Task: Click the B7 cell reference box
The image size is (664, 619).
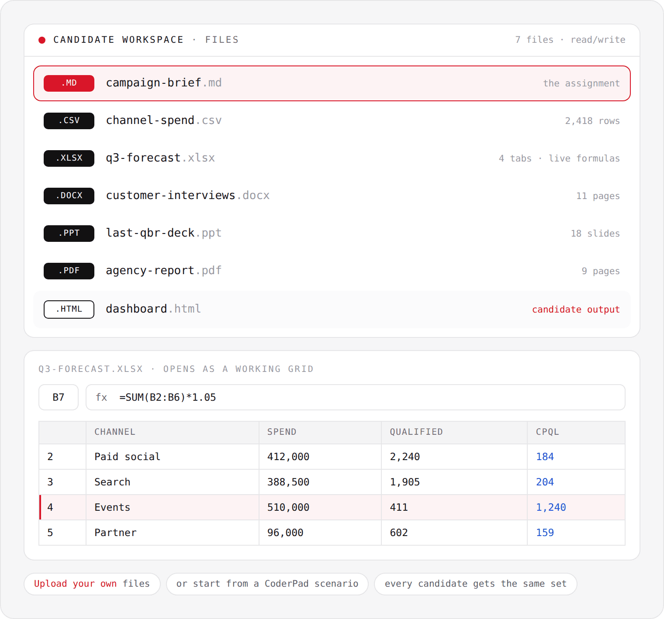Action: [x=59, y=397]
